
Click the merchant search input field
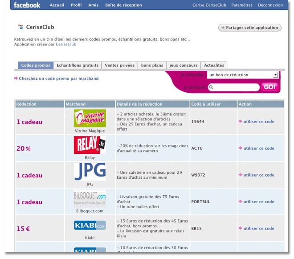pos(234,87)
